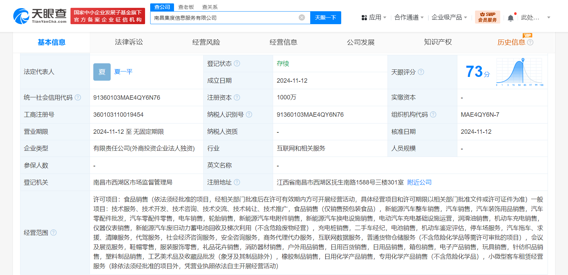The height and width of the screenshot is (275, 568).
Task: Switch to the 法律诉讼 tab
Action: pyautogui.click(x=129, y=42)
